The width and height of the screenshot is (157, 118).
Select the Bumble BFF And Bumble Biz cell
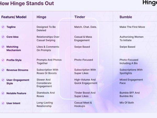pos(130,94)
